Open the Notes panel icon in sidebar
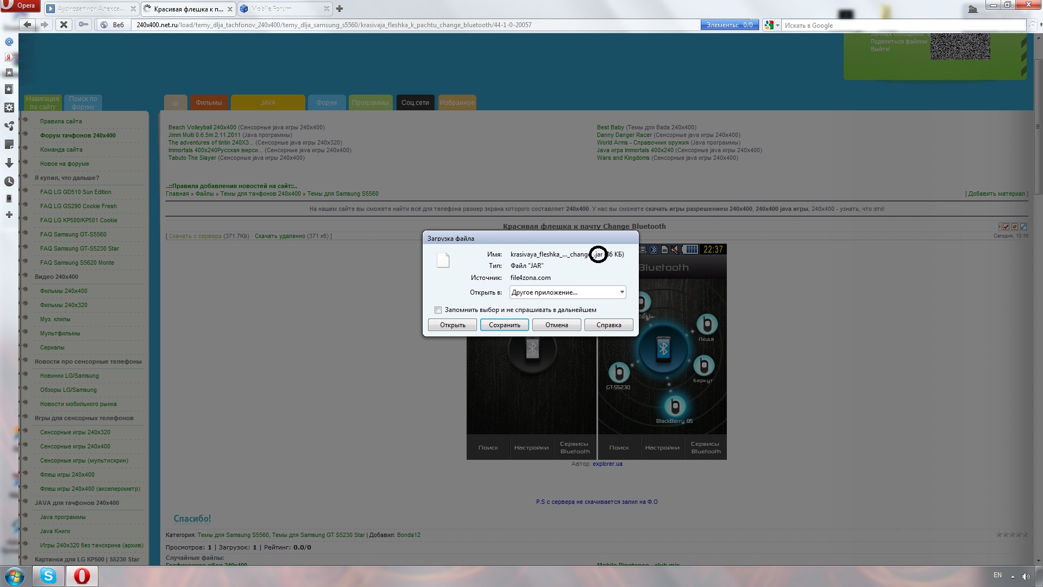The image size is (1043, 587). point(9,145)
